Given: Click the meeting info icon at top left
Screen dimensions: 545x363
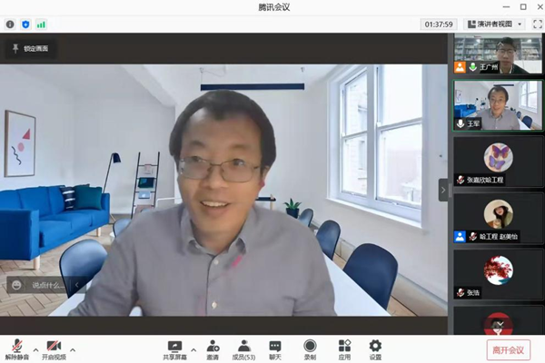Looking at the screenshot, I should point(9,25).
